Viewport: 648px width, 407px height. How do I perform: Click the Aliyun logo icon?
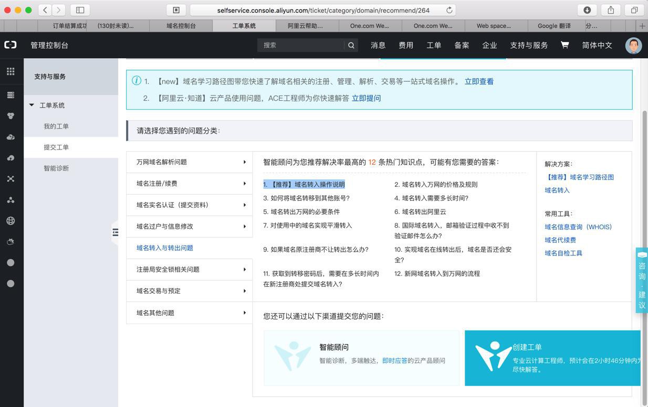pyautogui.click(x=11, y=45)
